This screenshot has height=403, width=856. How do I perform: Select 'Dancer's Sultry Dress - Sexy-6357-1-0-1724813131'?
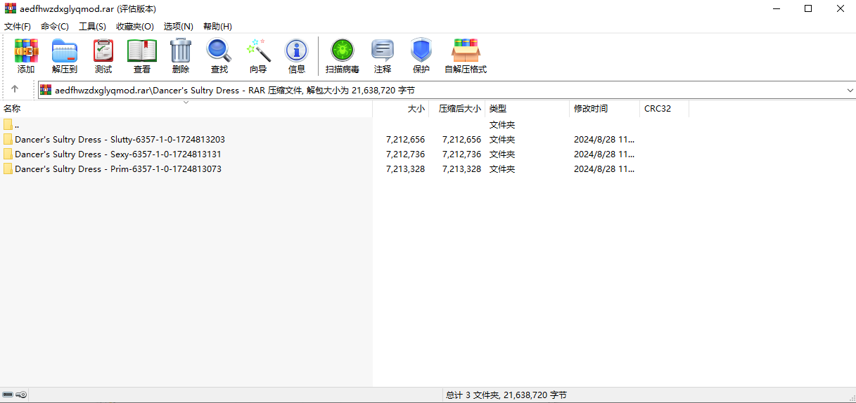click(118, 154)
